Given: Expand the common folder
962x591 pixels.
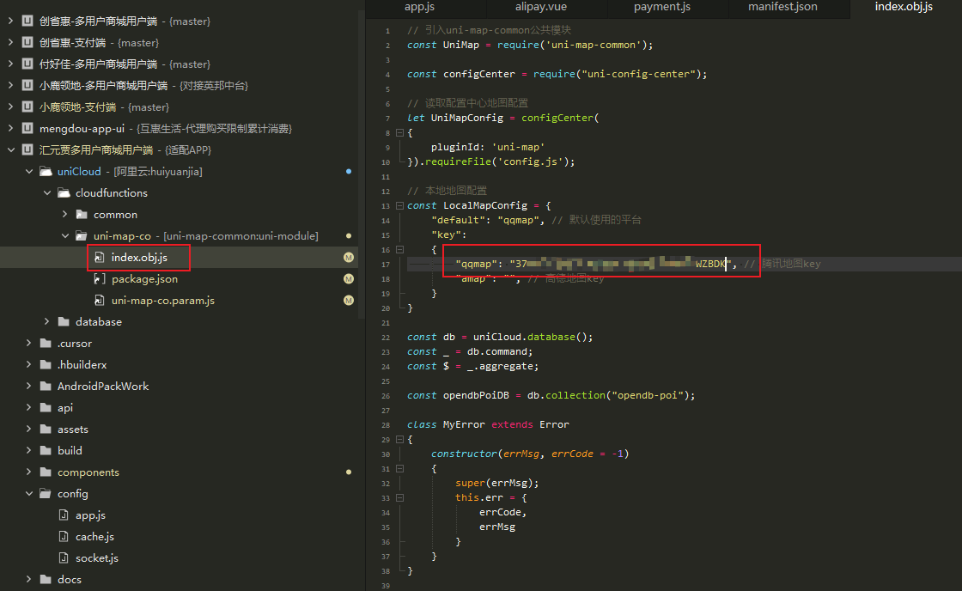Looking at the screenshot, I should [x=64, y=215].
